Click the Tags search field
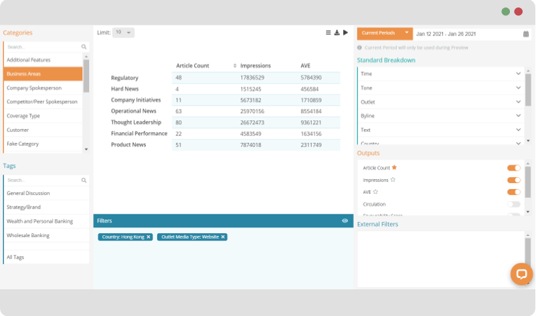 point(43,180)
